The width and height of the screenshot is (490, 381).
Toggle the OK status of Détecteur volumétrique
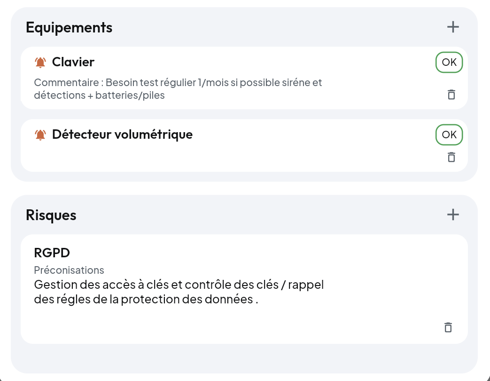click(x=449, y=135)
